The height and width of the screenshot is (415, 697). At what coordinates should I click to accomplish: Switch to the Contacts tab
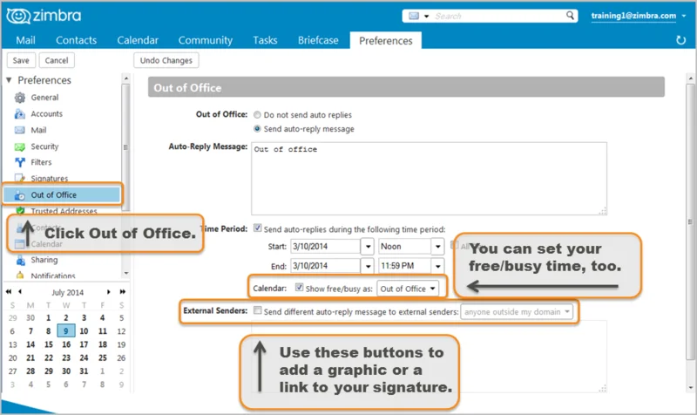point(76,40)
